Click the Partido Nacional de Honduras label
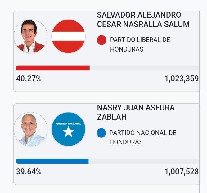The image size is (207, 193). [x=143, y=137]
